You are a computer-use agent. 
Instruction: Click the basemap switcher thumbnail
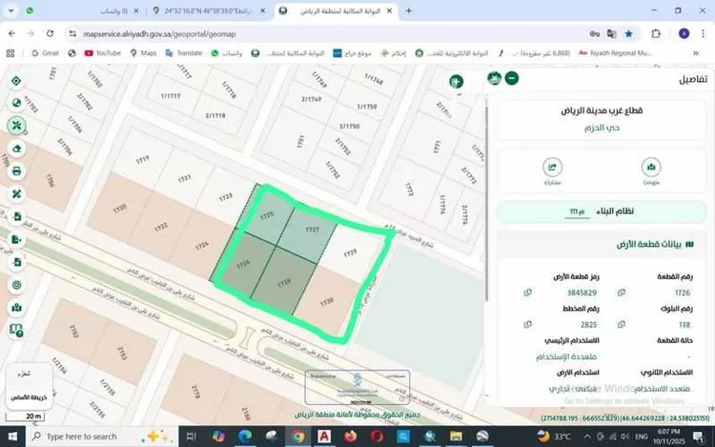[30, 385]
